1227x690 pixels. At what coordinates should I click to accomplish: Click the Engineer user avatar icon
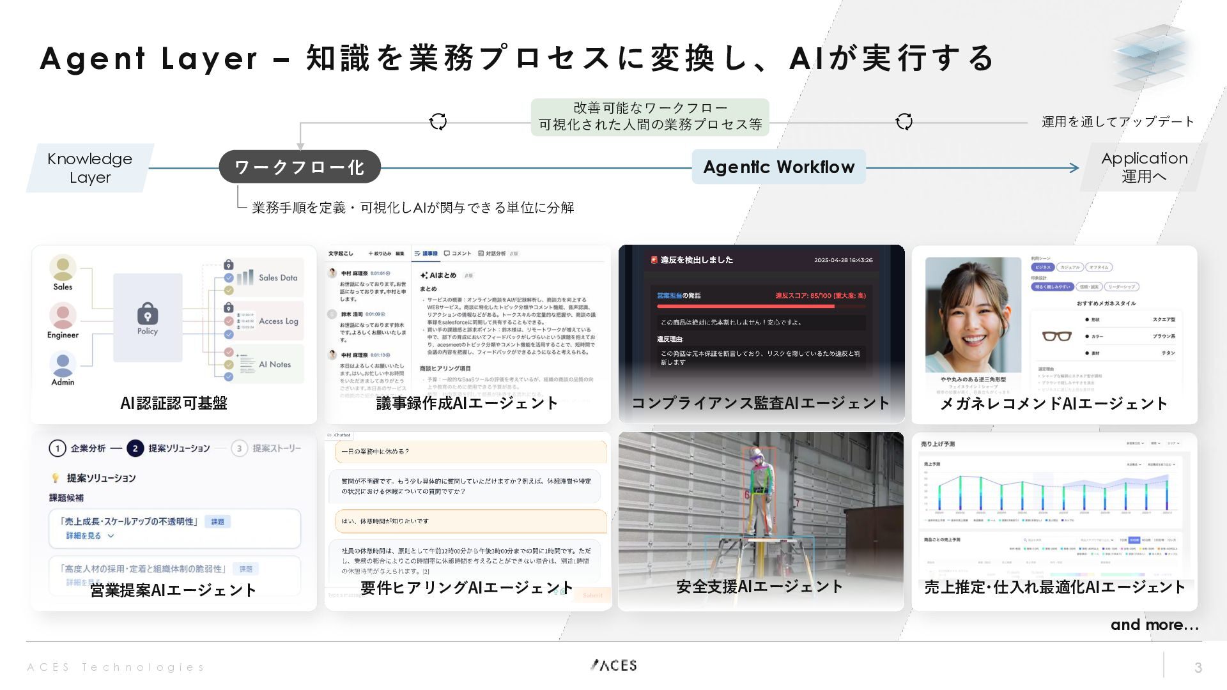(x=63, y=315)
